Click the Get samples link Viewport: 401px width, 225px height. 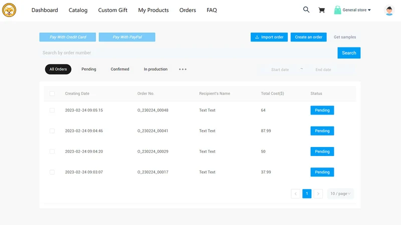[345, 37]
